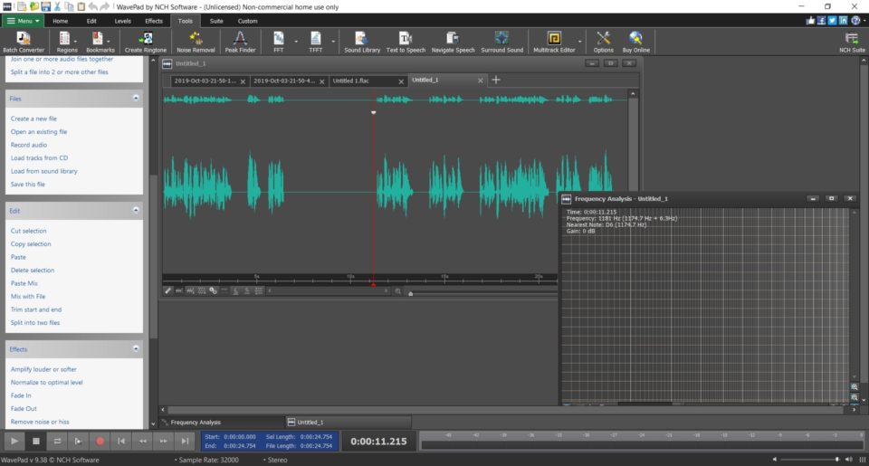Jump to end of the file

click(185, 441)
